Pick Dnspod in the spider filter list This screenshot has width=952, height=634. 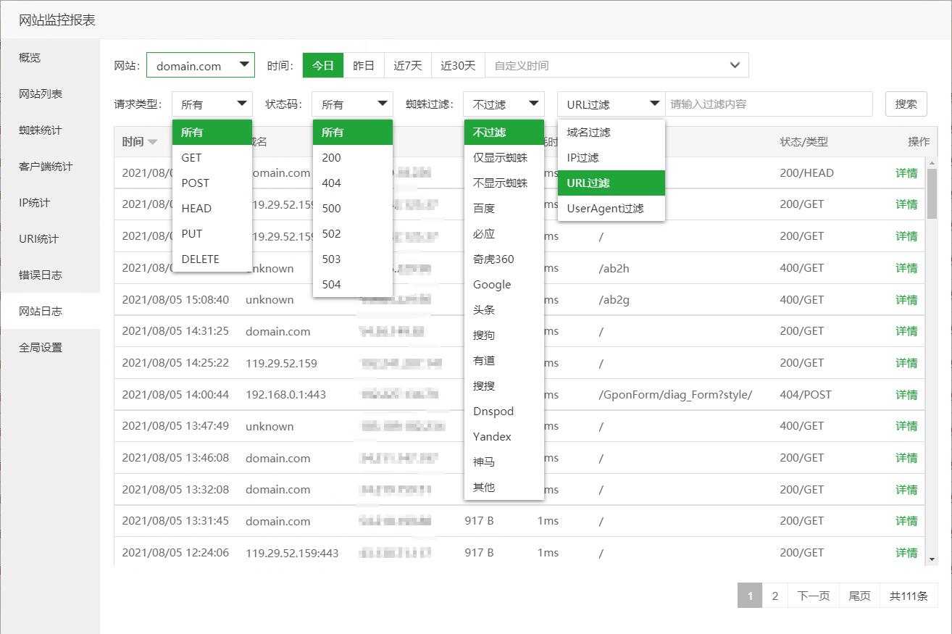[504, 412]
